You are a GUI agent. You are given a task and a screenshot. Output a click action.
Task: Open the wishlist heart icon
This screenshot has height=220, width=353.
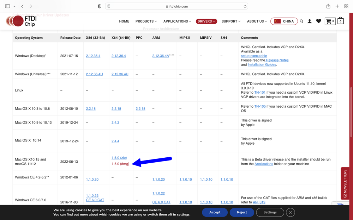318,21
